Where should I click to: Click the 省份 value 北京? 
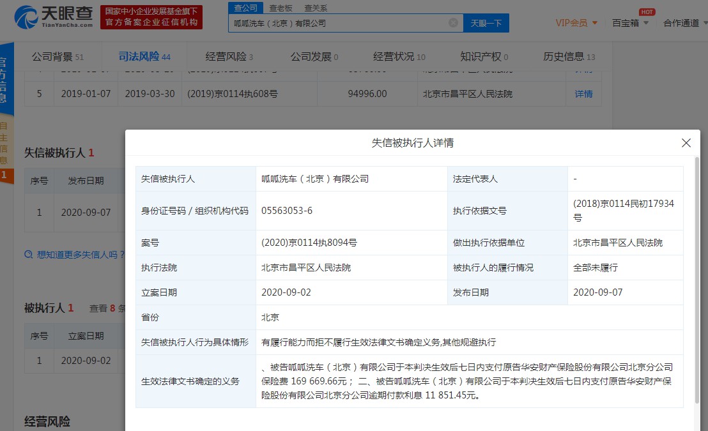[x=270, y=317]
